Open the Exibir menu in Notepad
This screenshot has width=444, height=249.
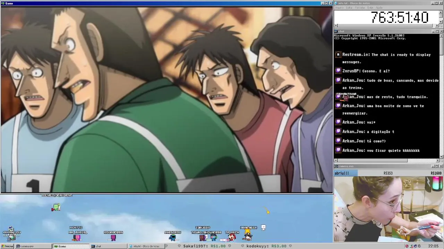click(370, 8)
